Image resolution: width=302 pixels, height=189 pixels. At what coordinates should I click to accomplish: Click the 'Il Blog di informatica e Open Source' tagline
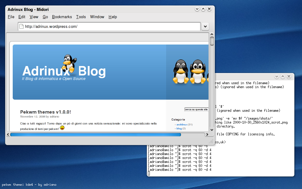pos(54,79)
